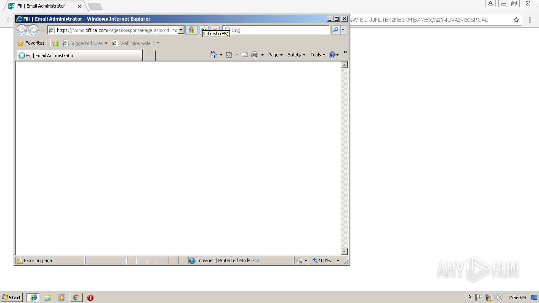Open zoom level 100% control
The image size is (539, 303).
(x=322, y=260)
